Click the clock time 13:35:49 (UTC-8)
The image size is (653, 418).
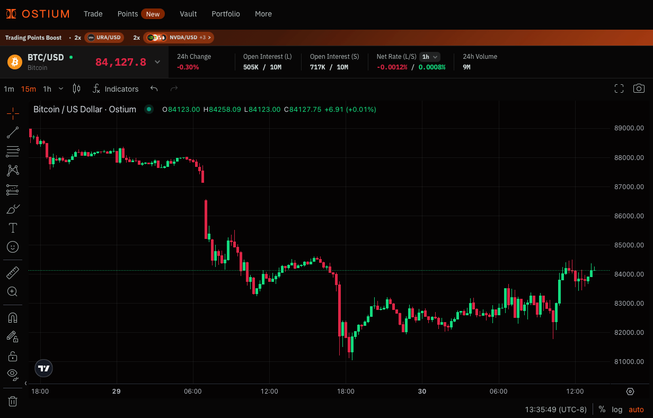[556, 410]
